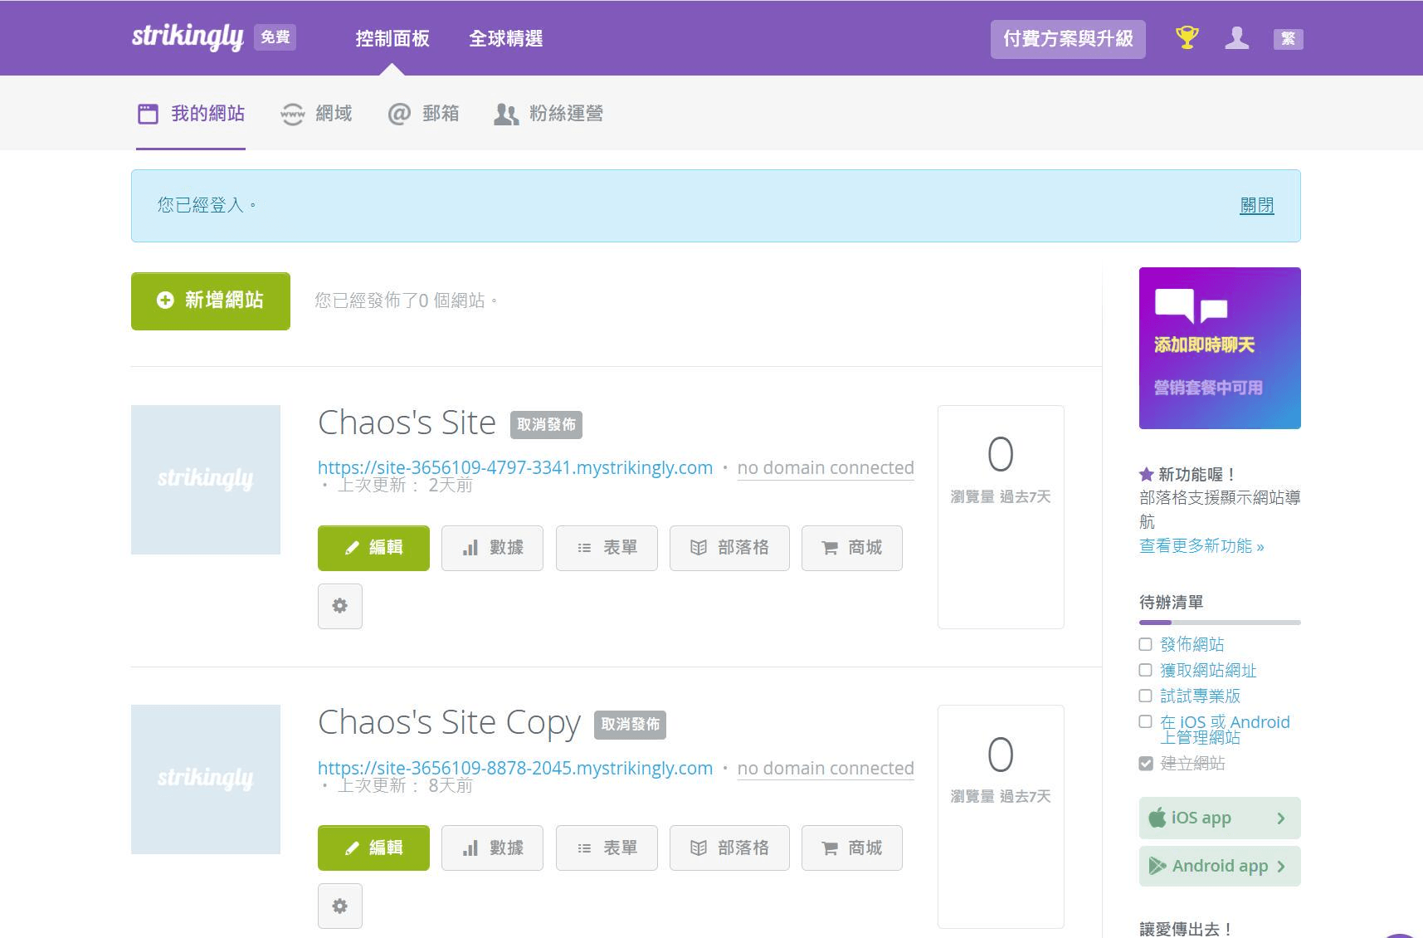Open the trophy rewards icon in header
1423x938 pixels.
point(1186,37)
